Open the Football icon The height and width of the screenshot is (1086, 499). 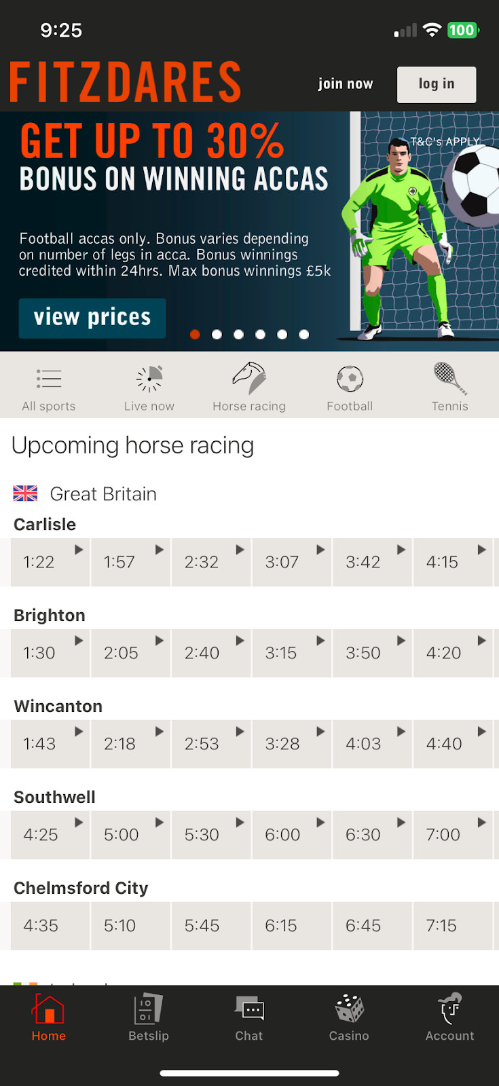click(x=350, y=379)
